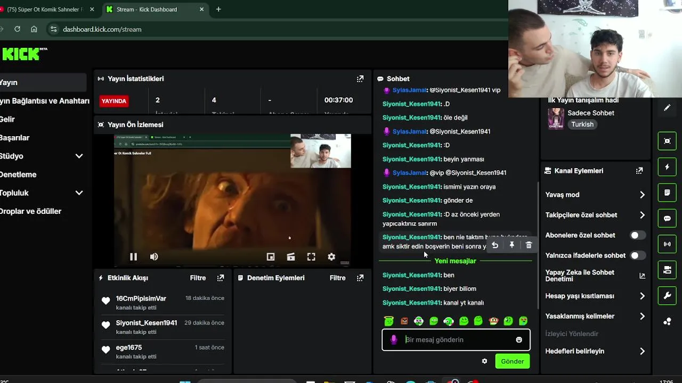Go to browser home page
This screenshot has width=682, height=383.
click(34, 29)
